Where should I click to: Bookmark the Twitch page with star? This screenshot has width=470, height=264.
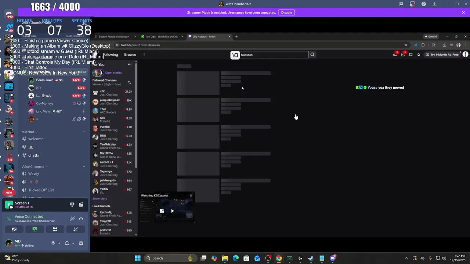406,45
